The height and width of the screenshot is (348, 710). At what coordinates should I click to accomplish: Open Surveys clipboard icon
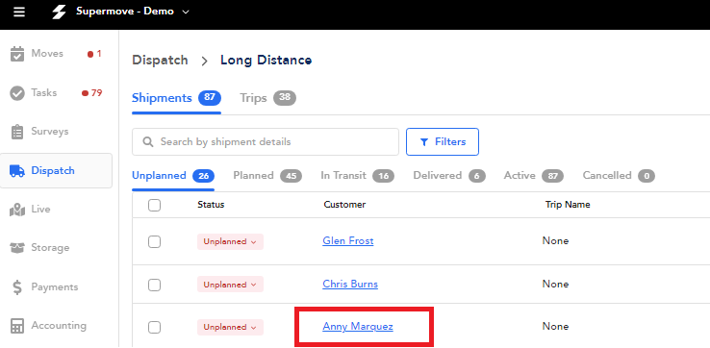[17, 132]
